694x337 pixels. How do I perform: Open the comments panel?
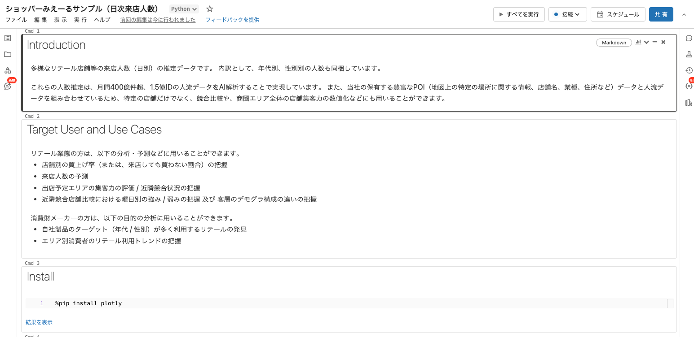(689, 38)
